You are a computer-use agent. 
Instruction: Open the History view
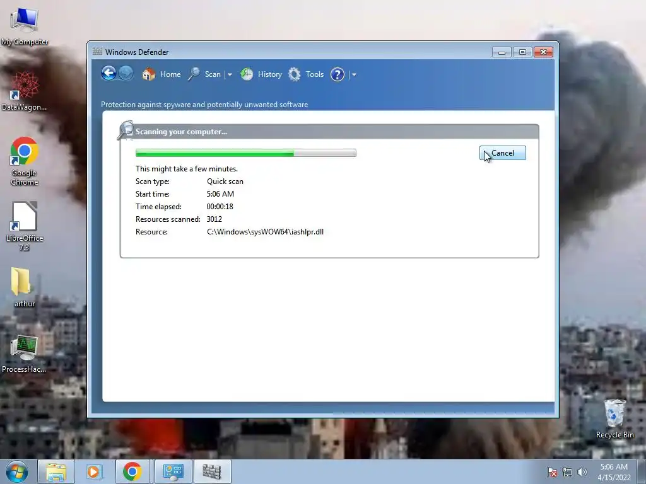click(x=261, y=74)
